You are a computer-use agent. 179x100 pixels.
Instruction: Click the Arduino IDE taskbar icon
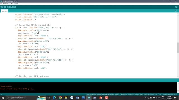(89, 97)
